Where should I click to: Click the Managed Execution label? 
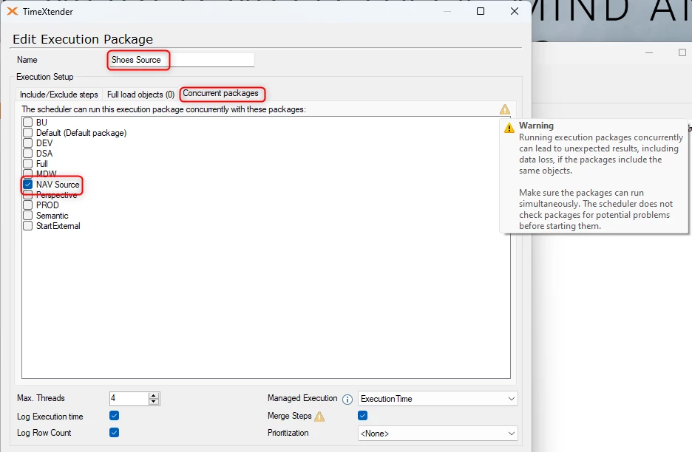pyautogui.click(x=302, y=398)
